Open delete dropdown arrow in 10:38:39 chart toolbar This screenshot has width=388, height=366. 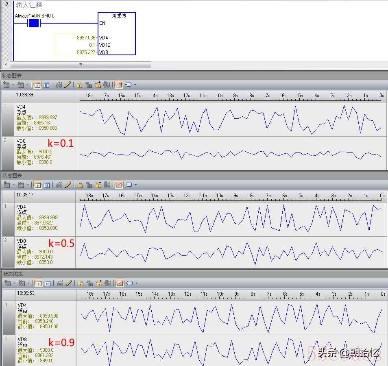tap(27, 85)
